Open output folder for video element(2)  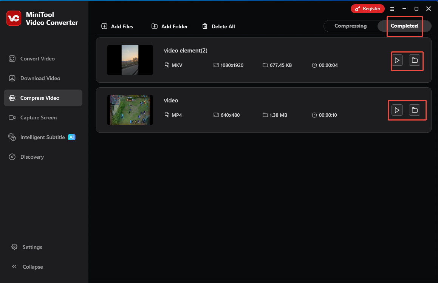[415, 60]
